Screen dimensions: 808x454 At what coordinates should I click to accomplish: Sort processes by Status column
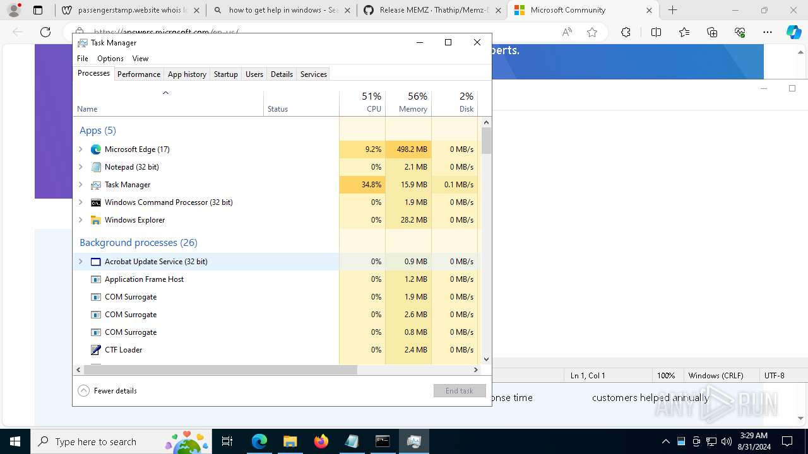click(301, 103)
